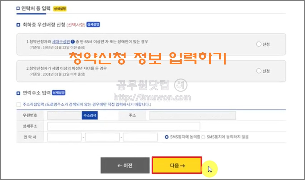
Task: Click the middle 연락처 number field
Action: click(102, 137)
